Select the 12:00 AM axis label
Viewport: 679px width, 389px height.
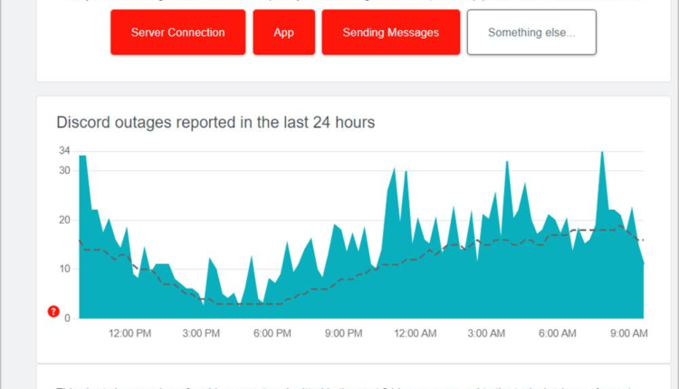[x=416, y=334]
